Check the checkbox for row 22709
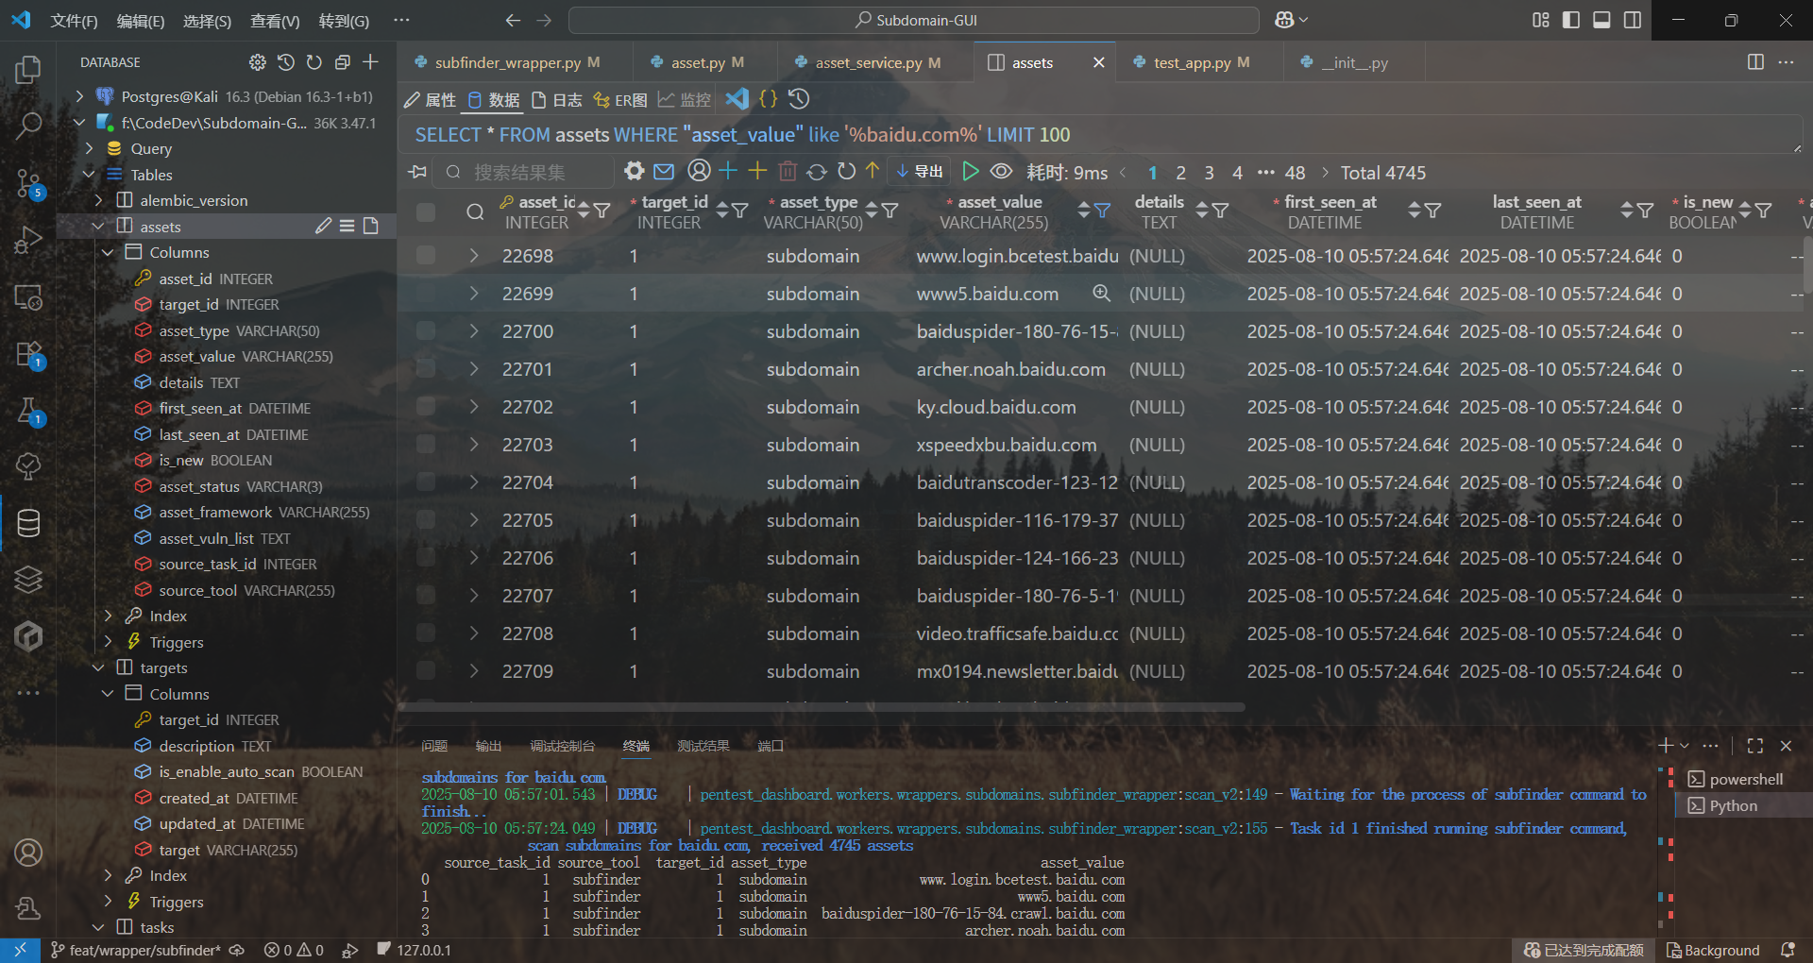Screen dimensions: 1813x963 [x=426, y=671]
